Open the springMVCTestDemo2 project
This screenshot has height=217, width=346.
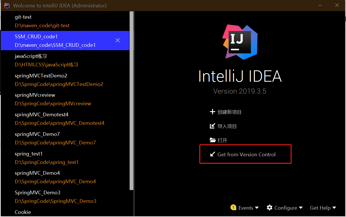(x=65, y=80)
